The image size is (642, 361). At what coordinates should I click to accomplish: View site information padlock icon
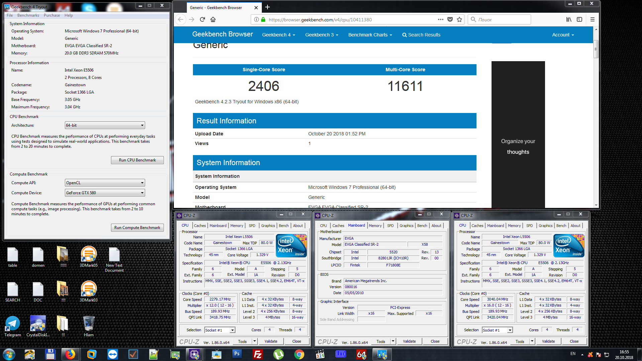[x=263, y=19]
